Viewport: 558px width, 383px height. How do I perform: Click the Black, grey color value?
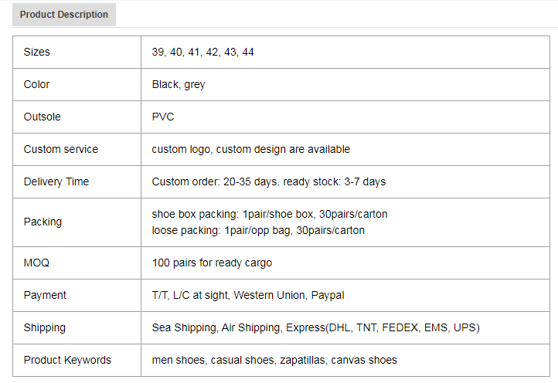(x=179, y=85)
